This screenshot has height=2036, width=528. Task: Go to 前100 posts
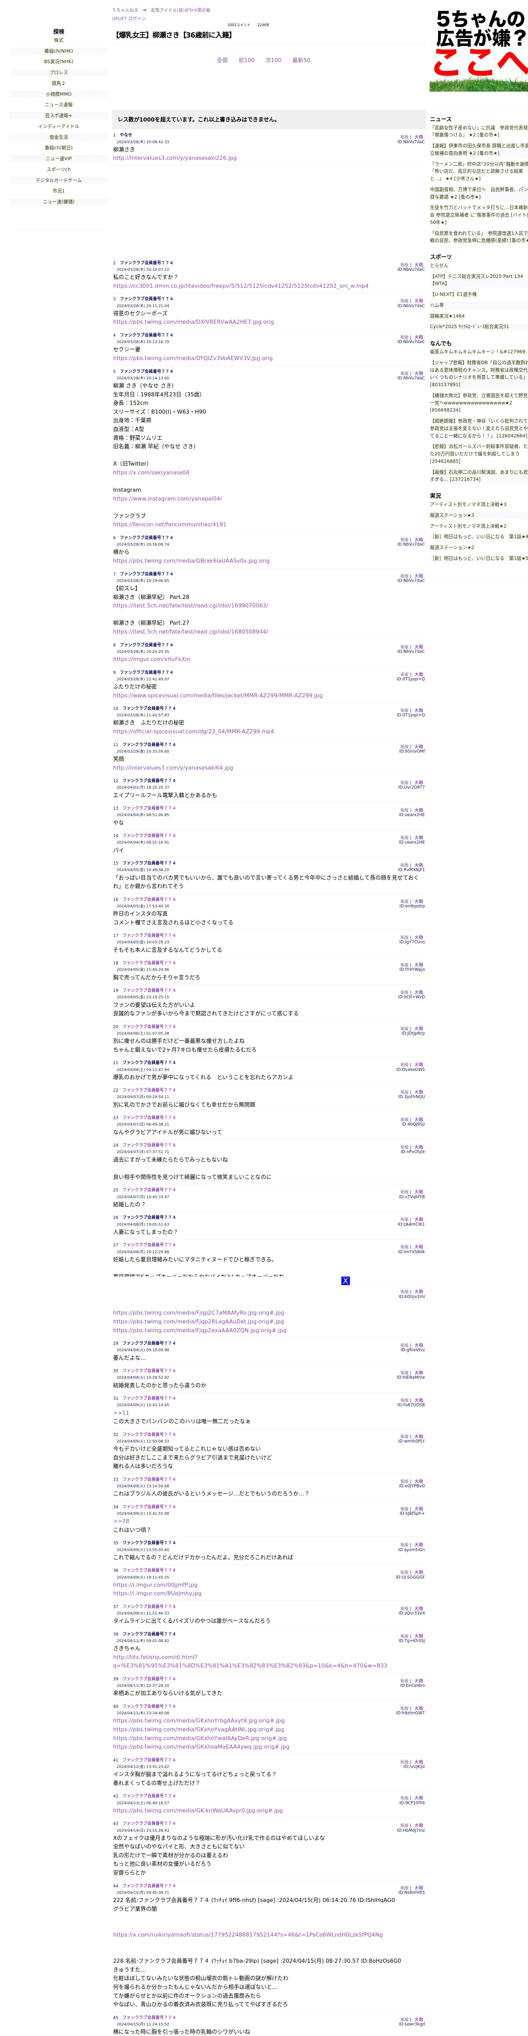[x=247, y=60]
